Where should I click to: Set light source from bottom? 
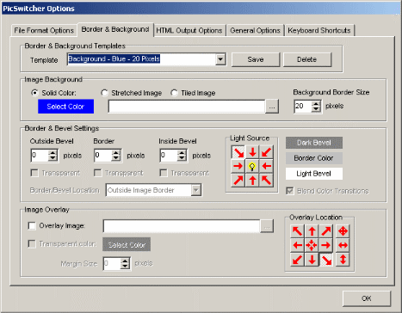pyautogui.click(x=252, y=181)
